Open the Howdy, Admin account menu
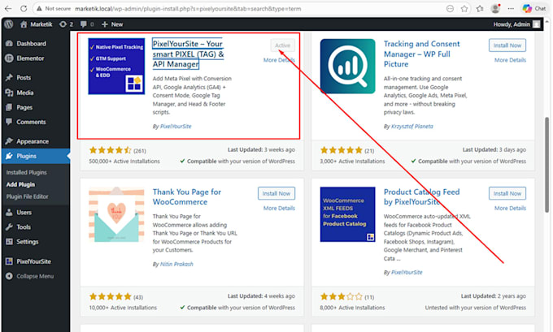Viewport: 553px width, 332px height. tap(516, 24)
